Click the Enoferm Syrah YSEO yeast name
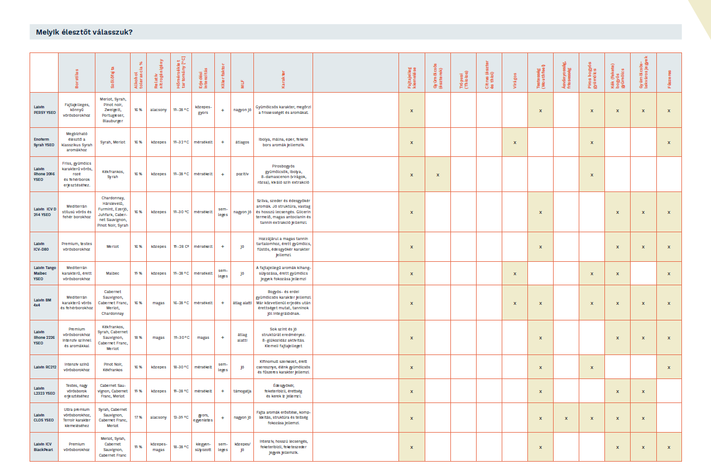Screen dimensions: 711x465 point(44,142)
